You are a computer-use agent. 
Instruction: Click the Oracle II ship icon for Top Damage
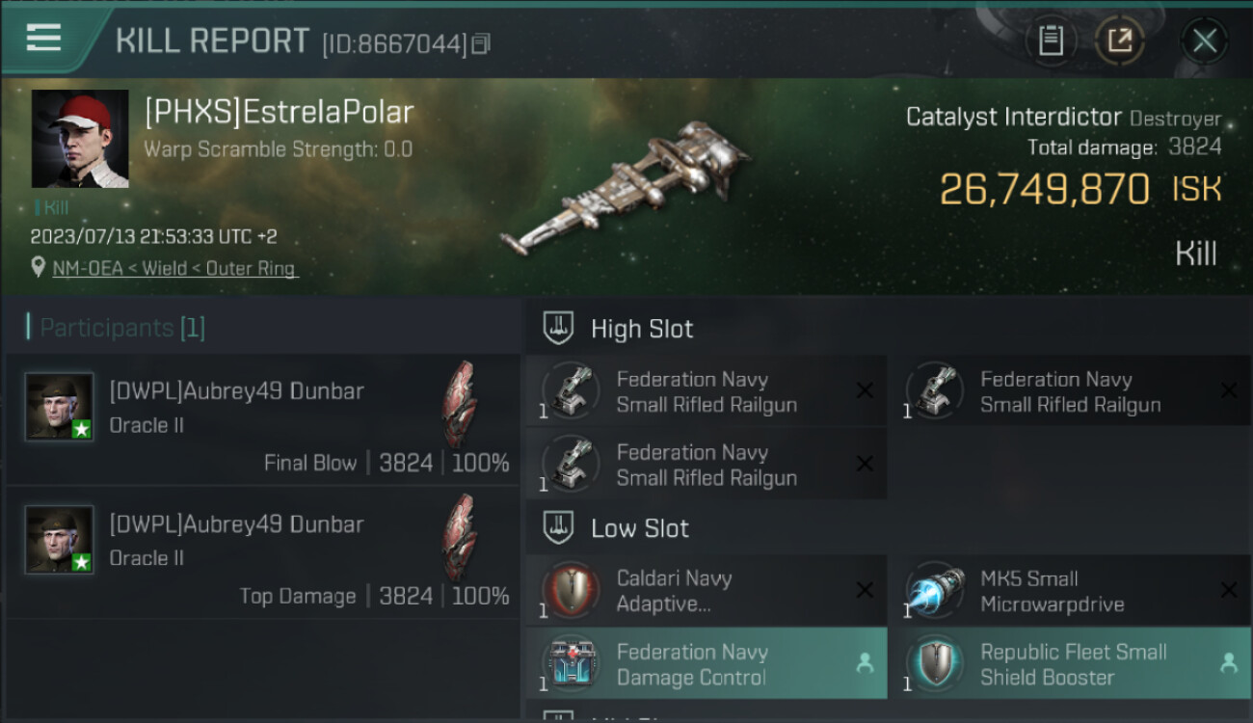click(459, 537)
